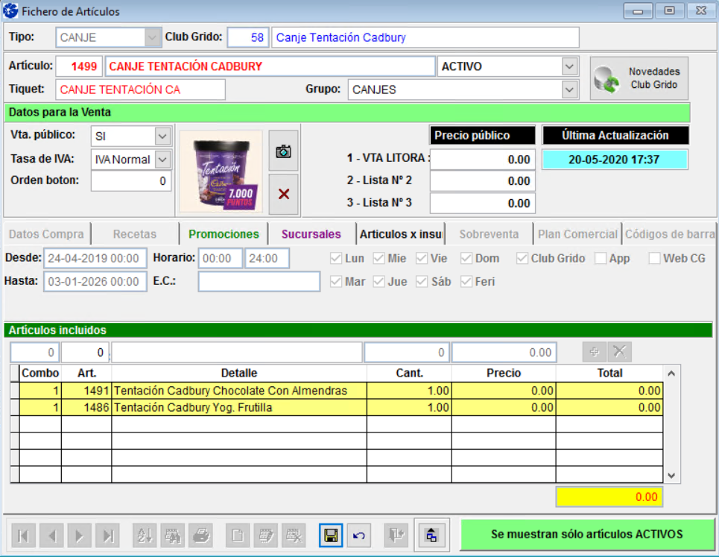Open the Datos Compra tab

pos(46,234)
